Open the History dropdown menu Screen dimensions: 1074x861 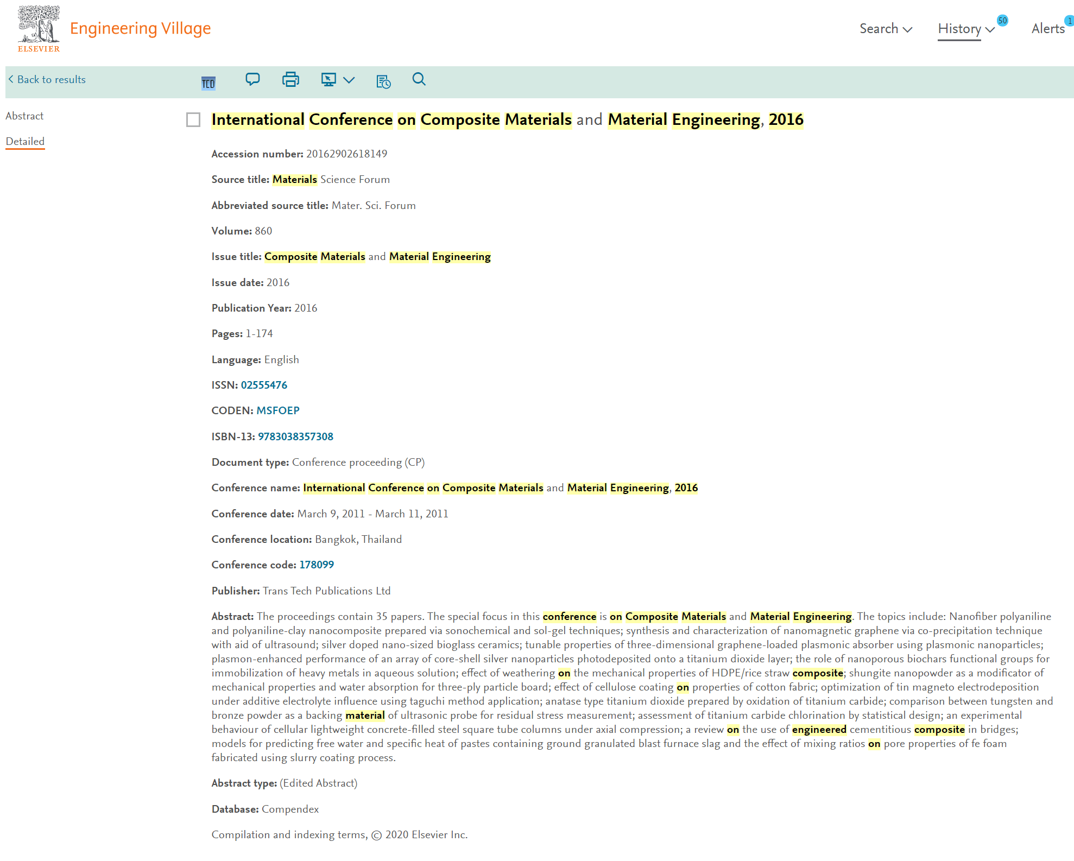[966, 29]
